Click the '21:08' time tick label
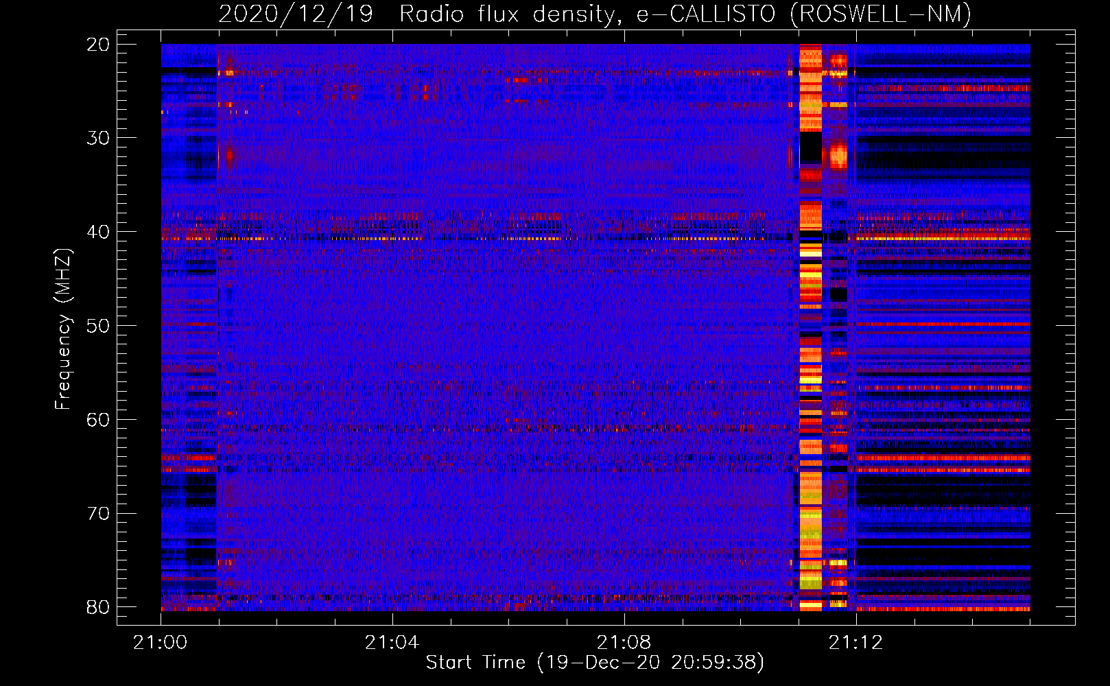Viewport: 1110px width, 686px height. click(624, 643)
